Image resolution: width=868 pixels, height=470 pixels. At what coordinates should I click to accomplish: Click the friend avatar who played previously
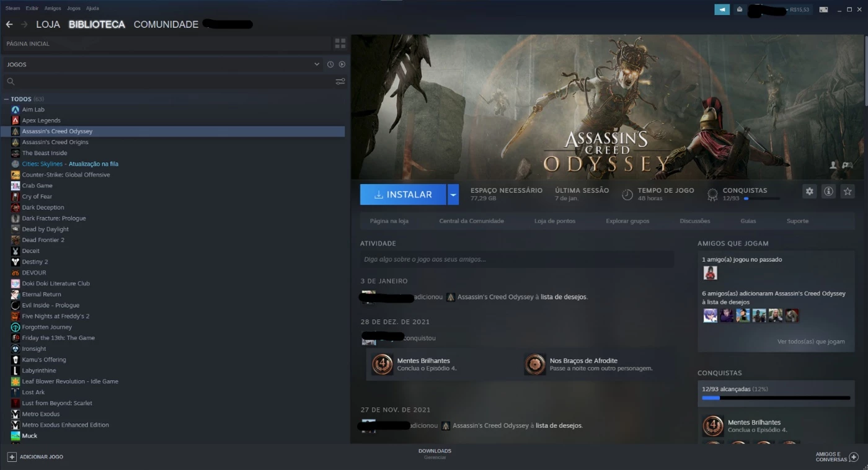[710, 273]
